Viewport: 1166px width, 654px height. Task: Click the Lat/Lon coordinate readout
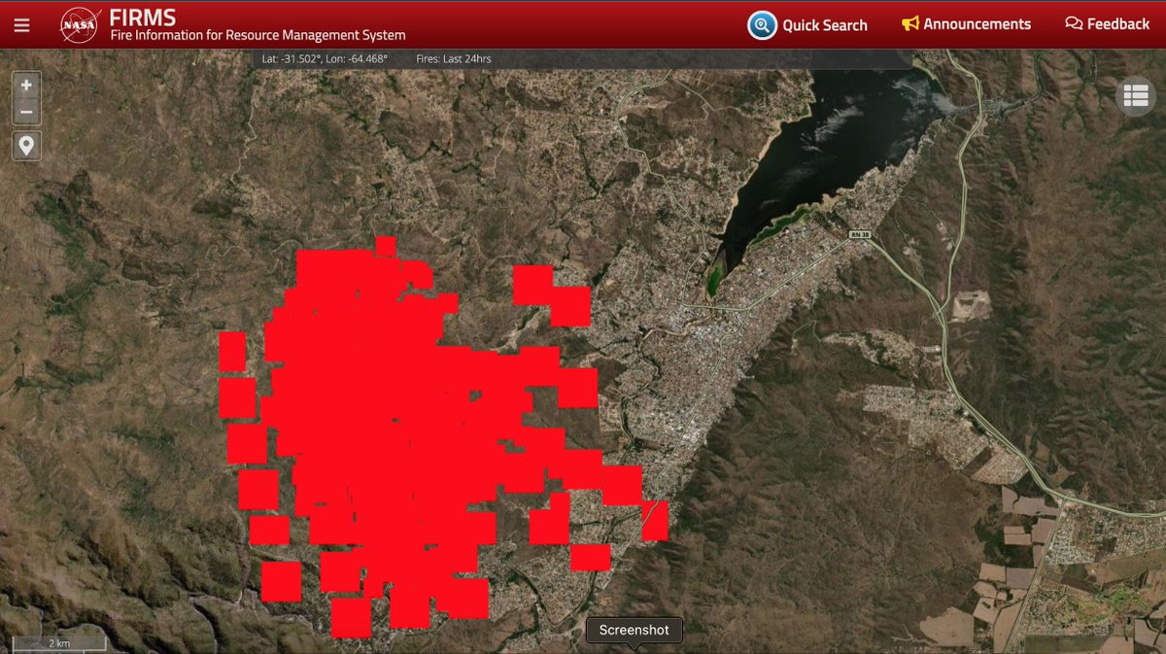coord(324,58)
